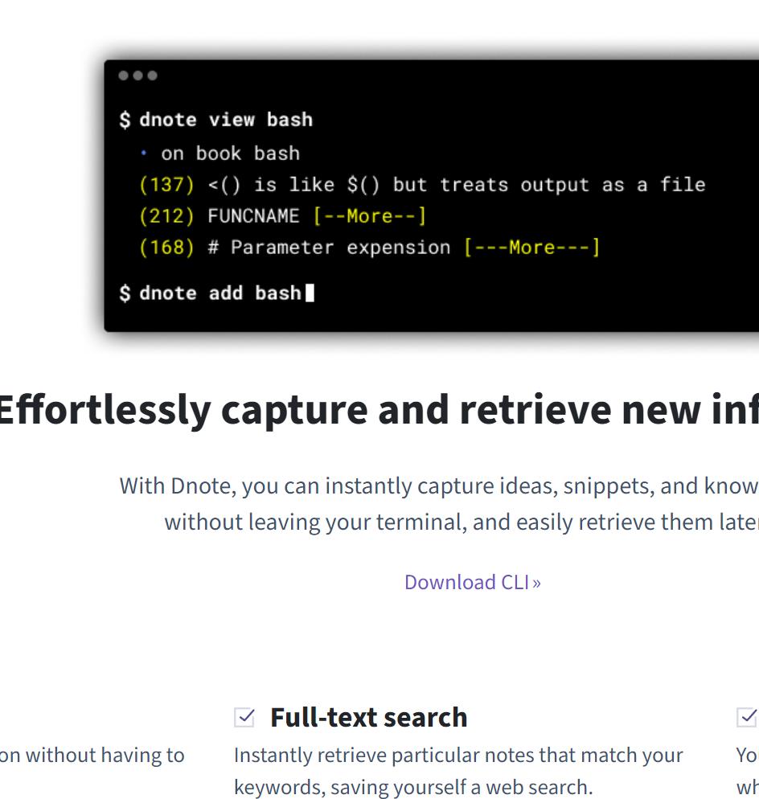This screenshot has width=759, height=799.
Task: Click 'Instantly retrieve particular notes' description text
Action: (458, 756)
